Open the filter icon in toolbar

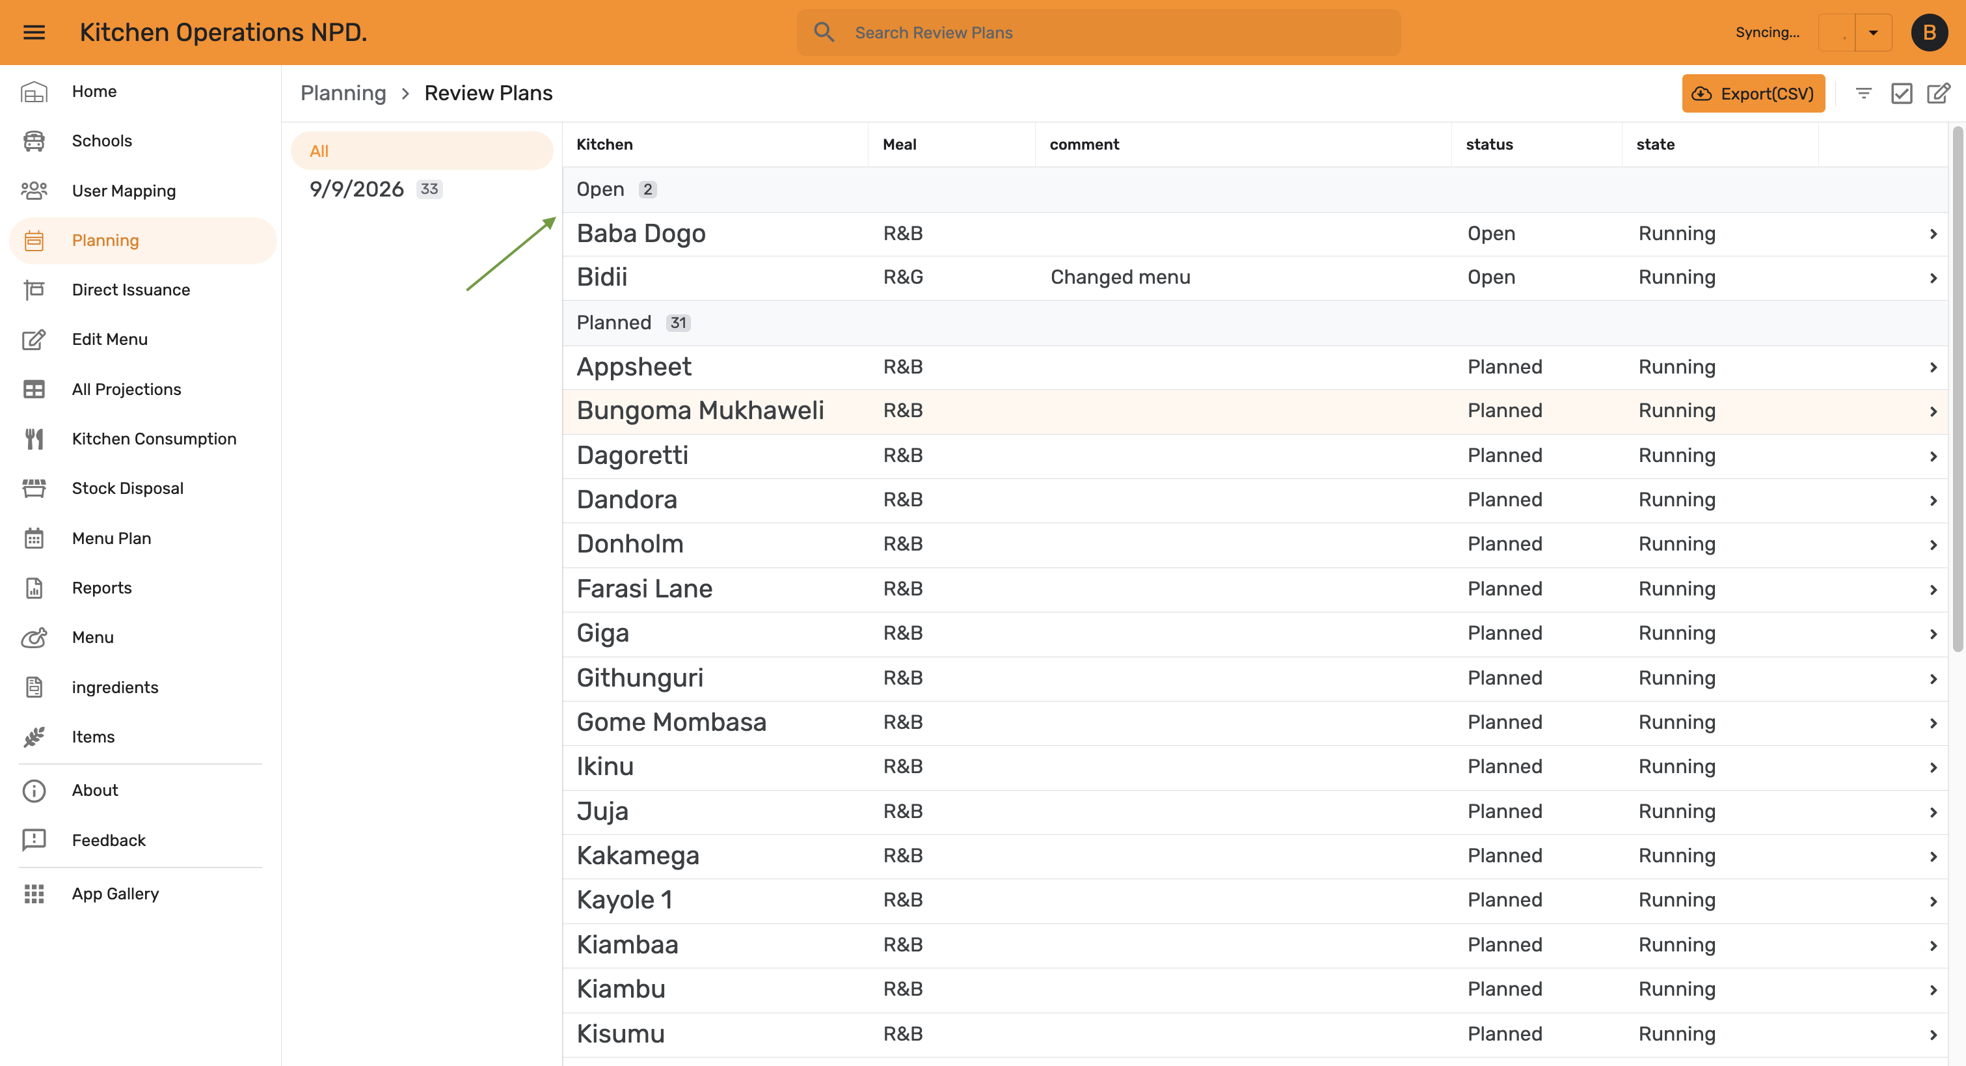click(1864, 93)
